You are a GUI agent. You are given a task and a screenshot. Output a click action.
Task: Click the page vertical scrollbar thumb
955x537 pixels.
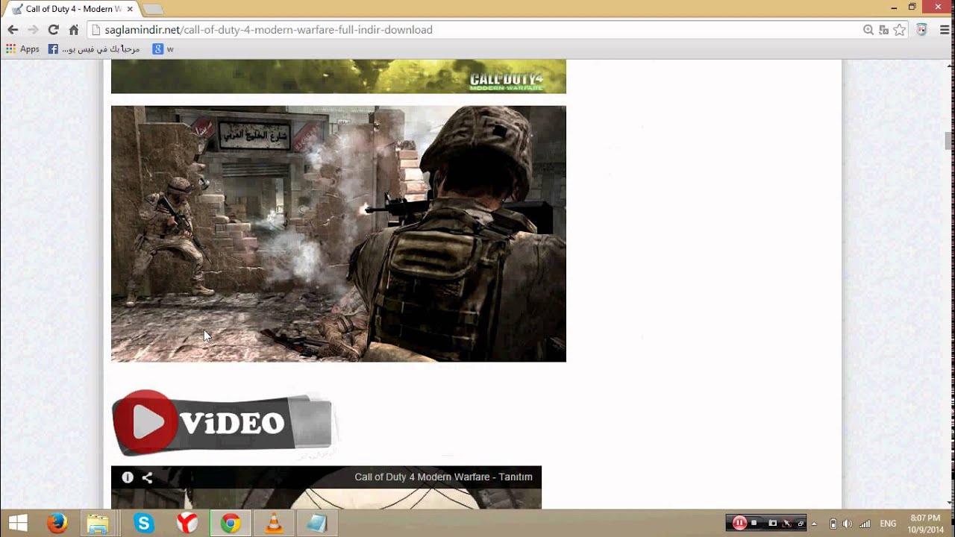949,141
